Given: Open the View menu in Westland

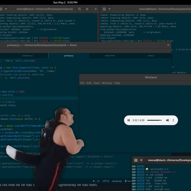Looking at the screenshot, I should [96, 83].
